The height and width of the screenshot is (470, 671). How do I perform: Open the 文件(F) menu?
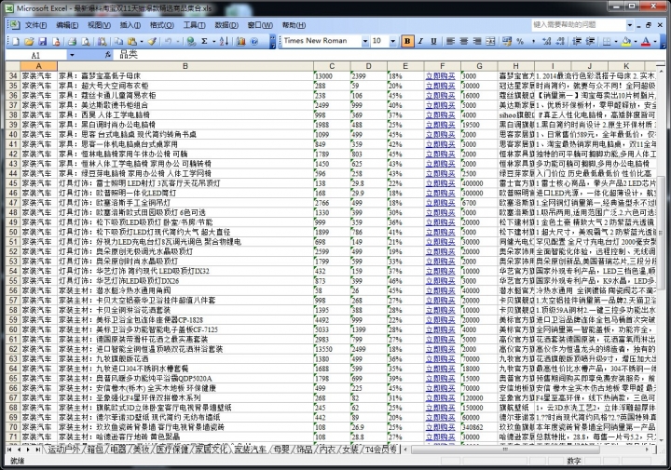35,25
